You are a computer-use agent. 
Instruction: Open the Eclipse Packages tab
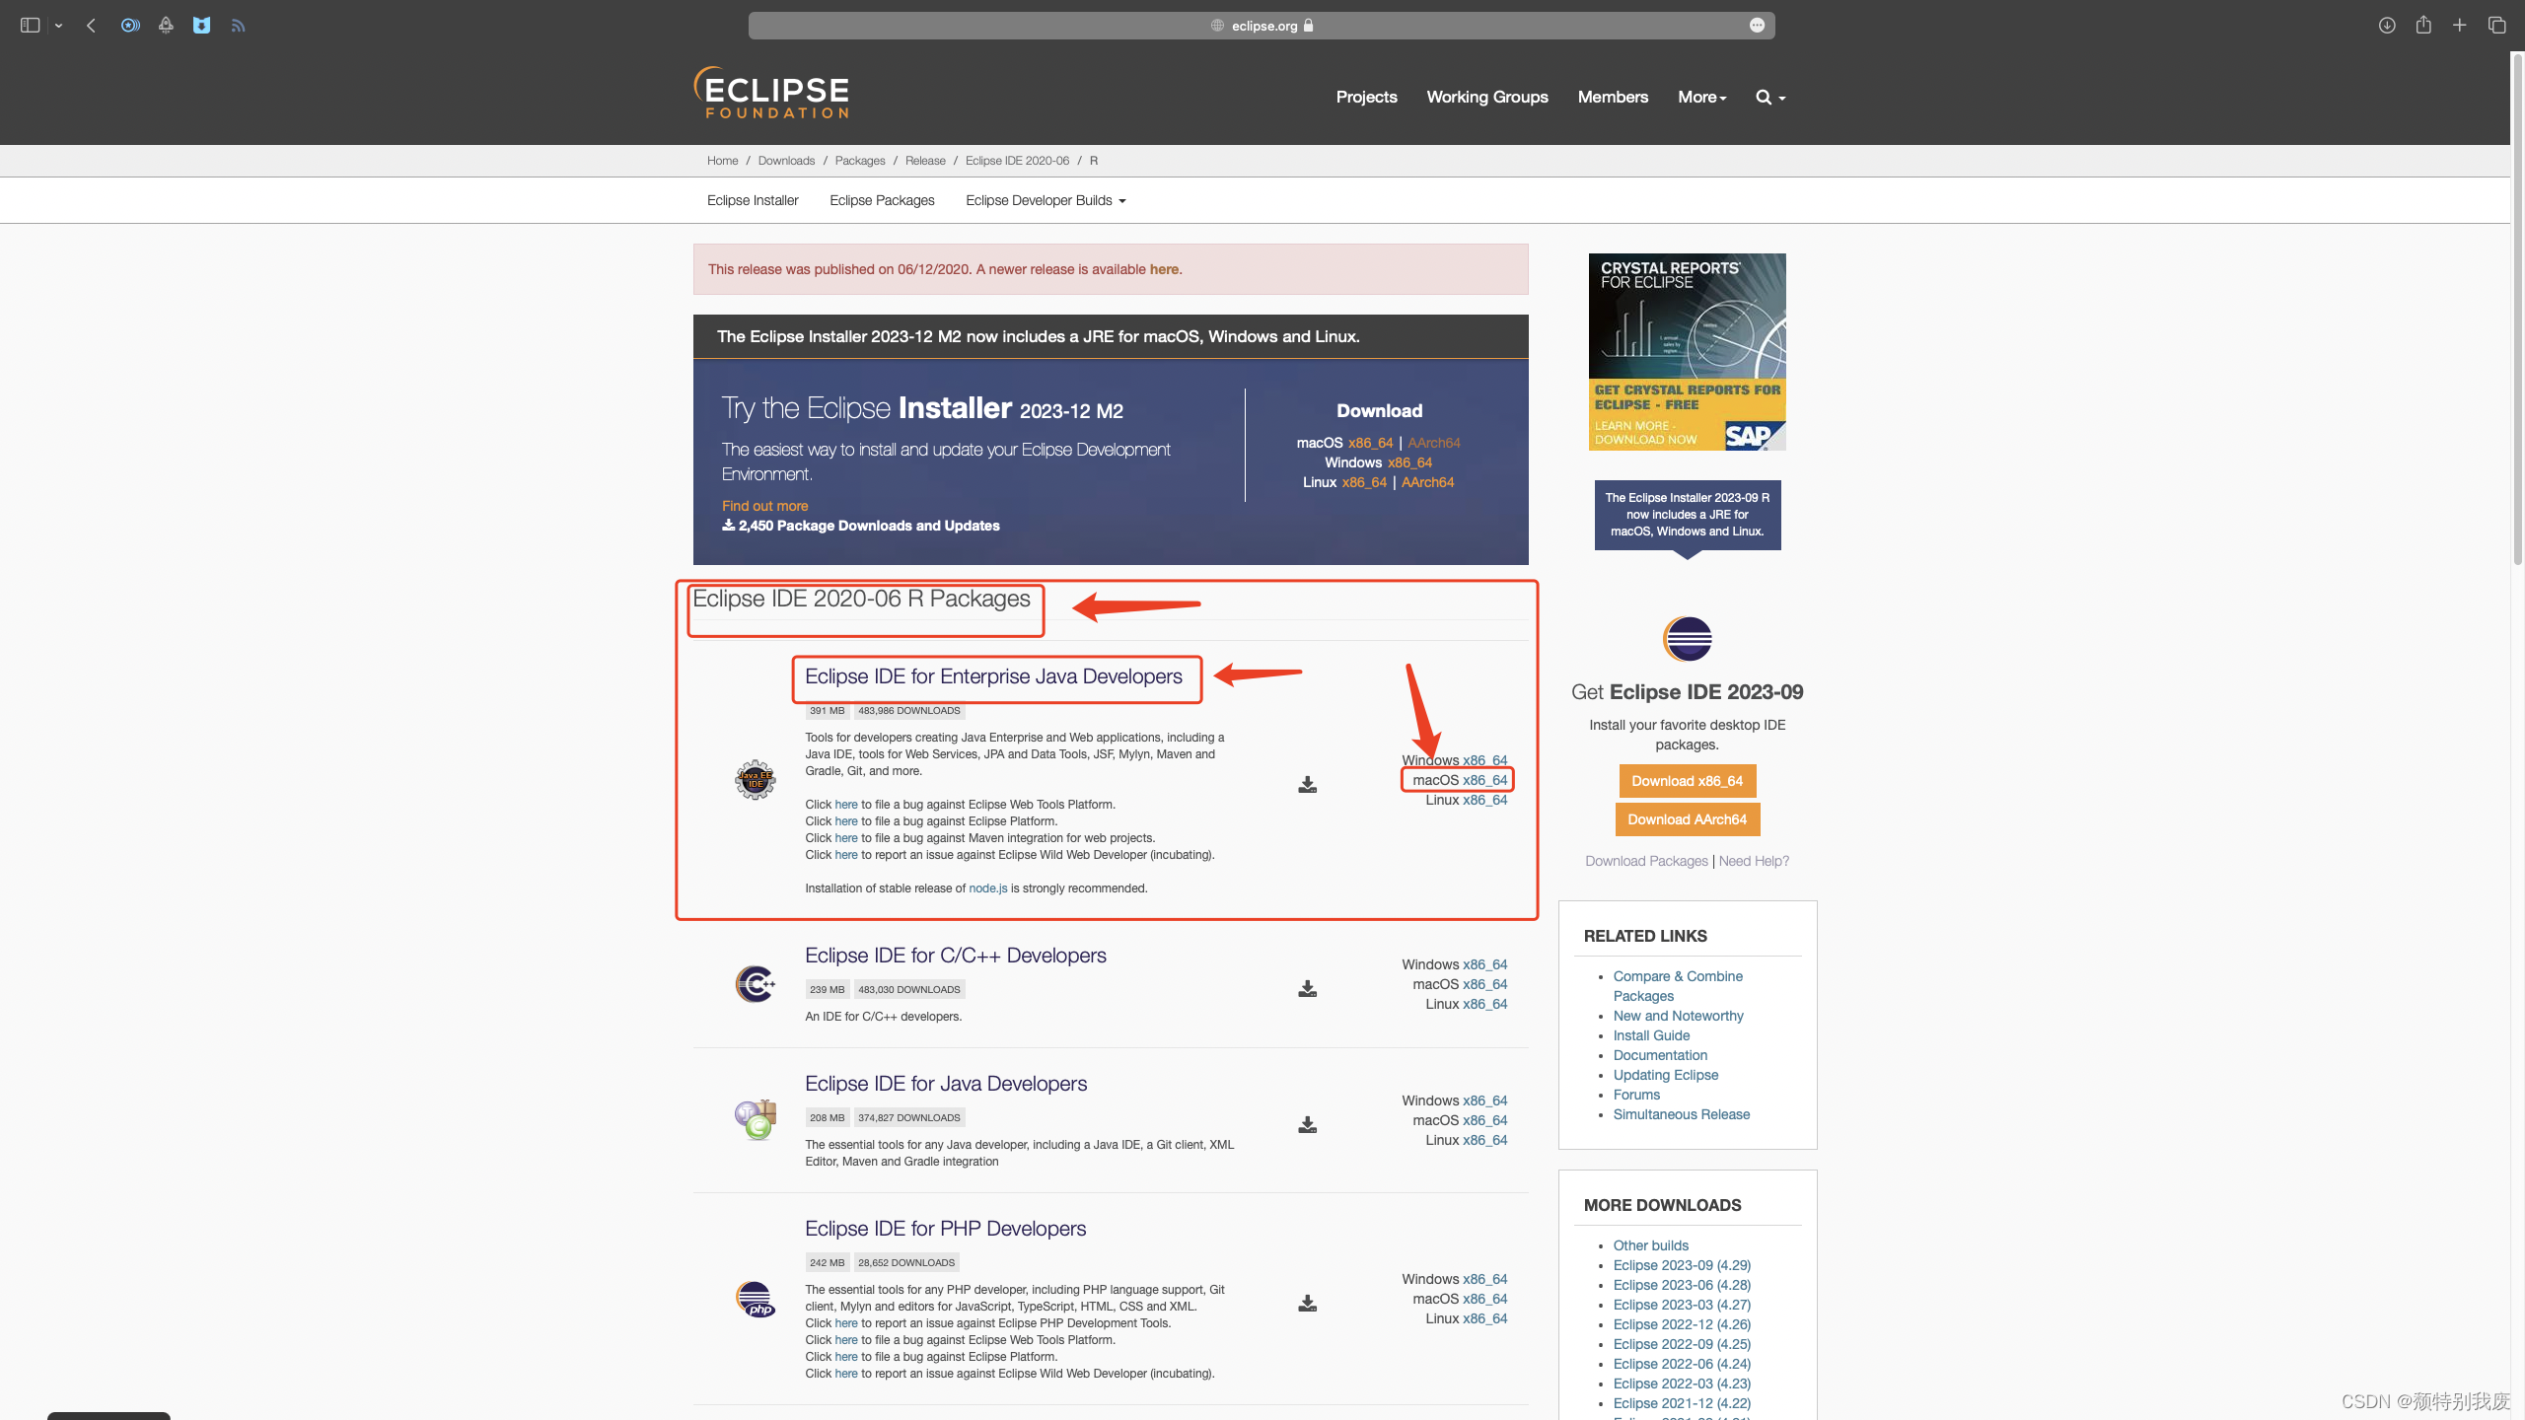[882, 200]
